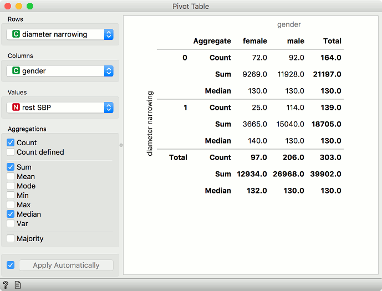Tick the Mode aggregation checkbox

(11, 186)
